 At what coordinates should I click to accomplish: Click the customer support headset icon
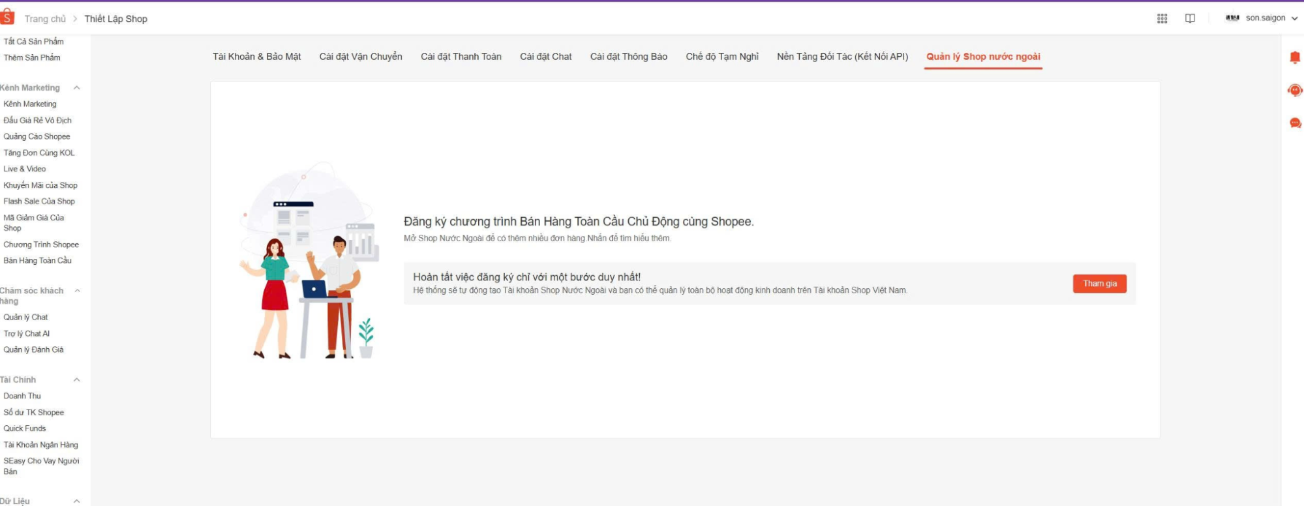click(x=1295, y=91)
